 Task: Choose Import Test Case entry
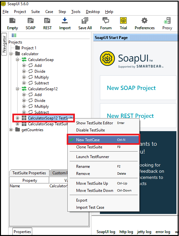point(103,207)
